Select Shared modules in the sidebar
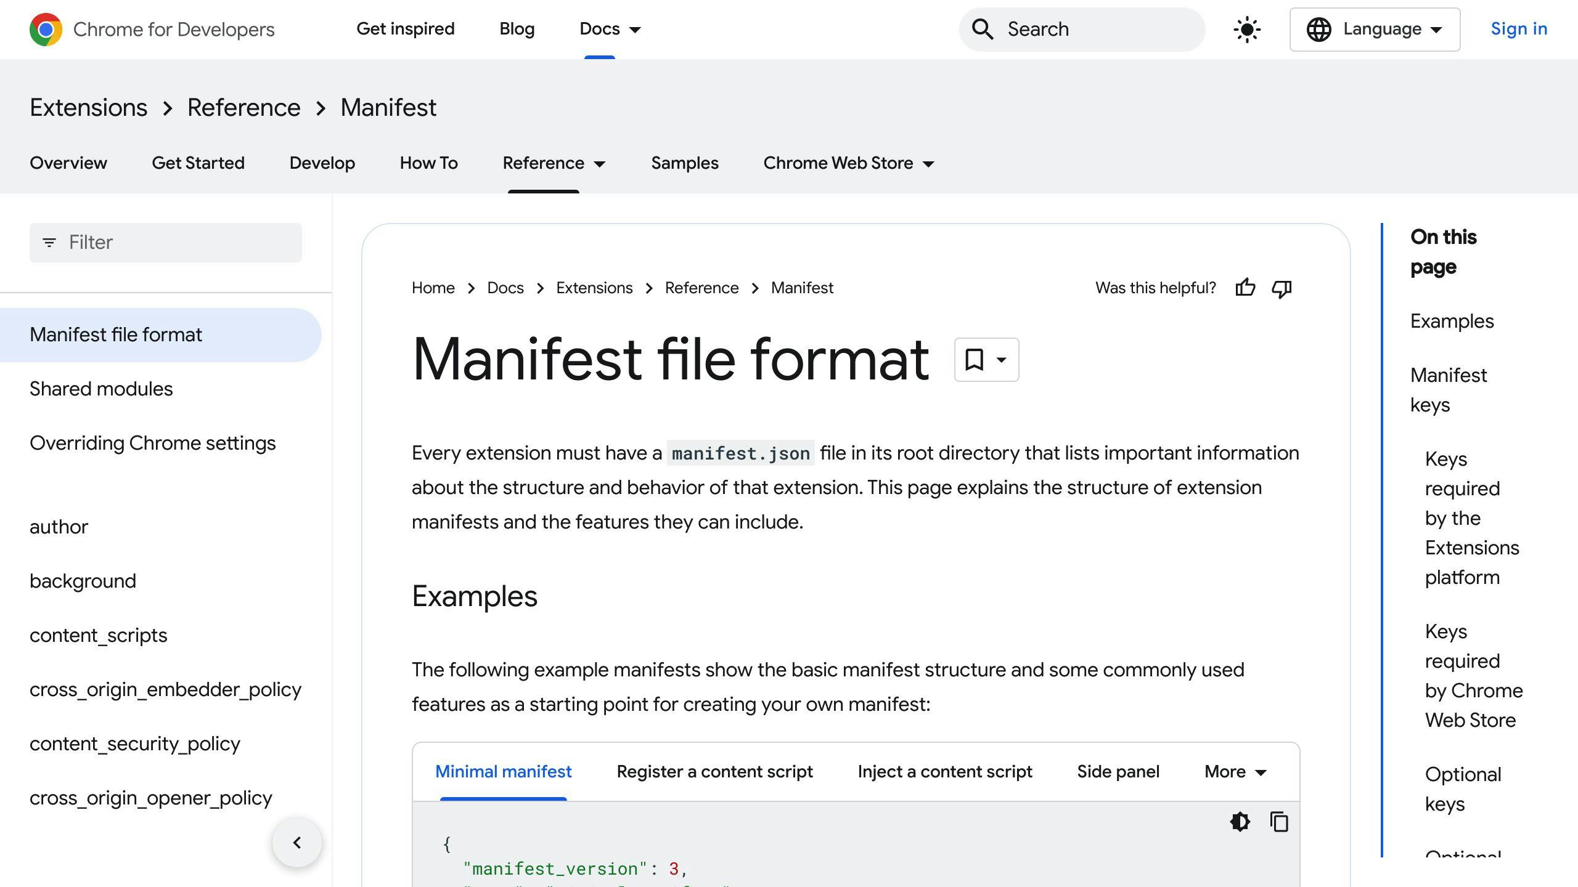 101,389
